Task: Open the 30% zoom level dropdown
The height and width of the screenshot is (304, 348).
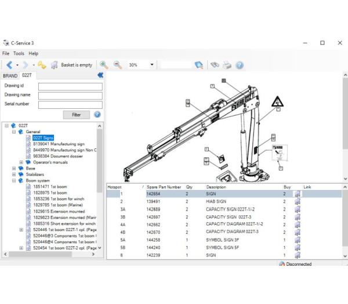Action: (x=152, y=65)
